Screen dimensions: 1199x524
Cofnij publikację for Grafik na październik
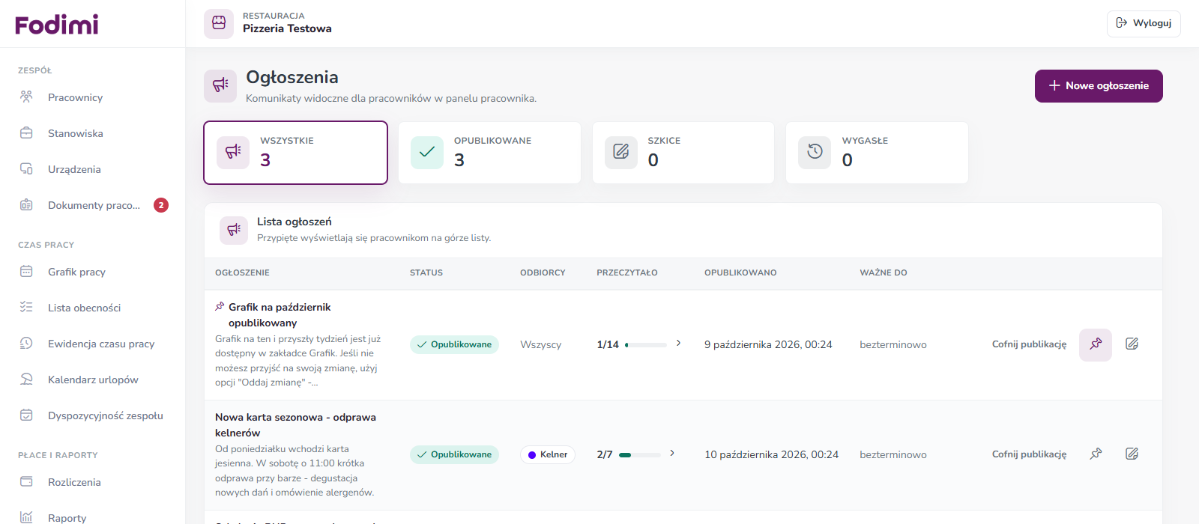pyautogui.click(x=1029, y=344)
